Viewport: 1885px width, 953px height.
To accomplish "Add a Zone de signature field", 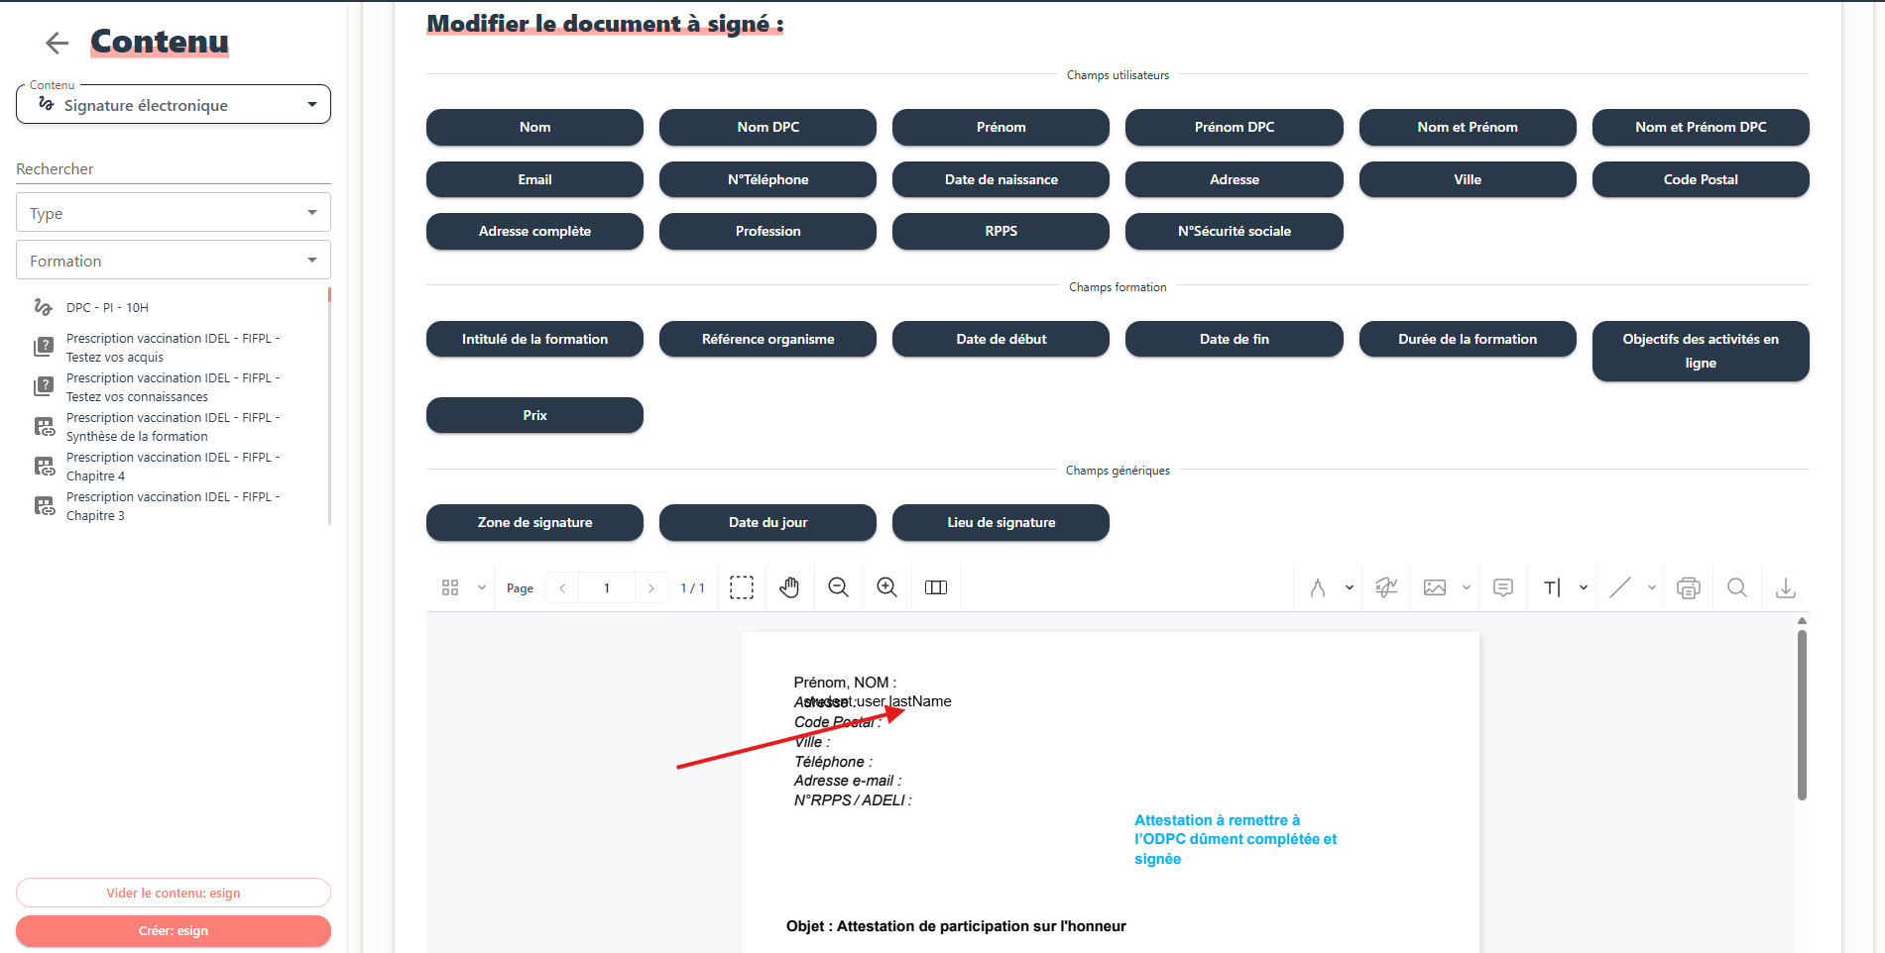I will pos(534,522).
